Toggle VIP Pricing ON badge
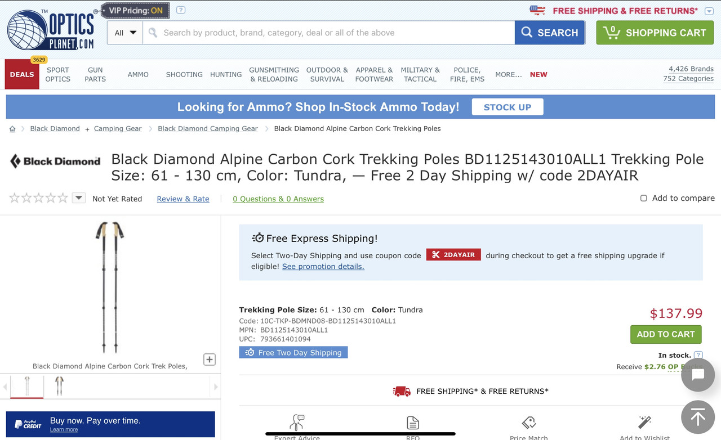This screenshot has height=440, width=721. (x=135, y=10)
